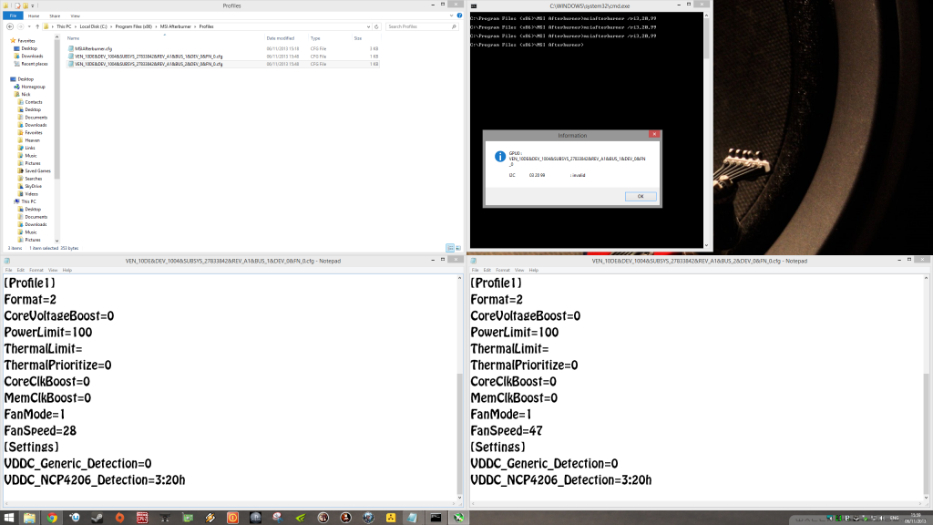Click 'Program Files (x86)' breadcrumb segment

(x=133, y=26)
